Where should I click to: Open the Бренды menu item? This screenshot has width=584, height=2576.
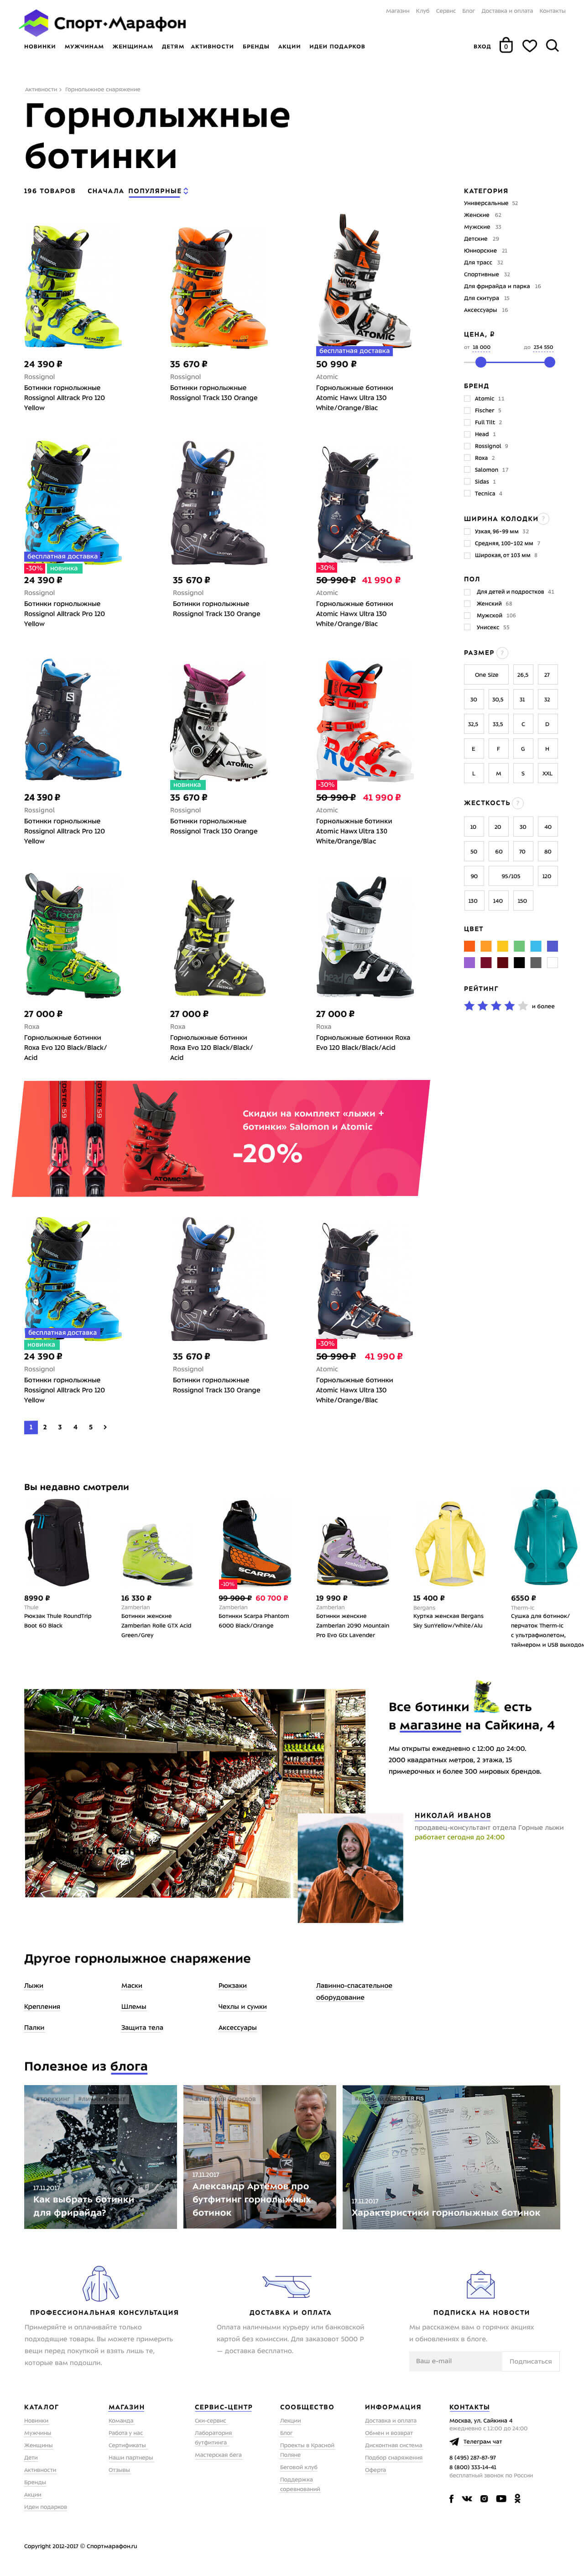[x=255, y=46]
